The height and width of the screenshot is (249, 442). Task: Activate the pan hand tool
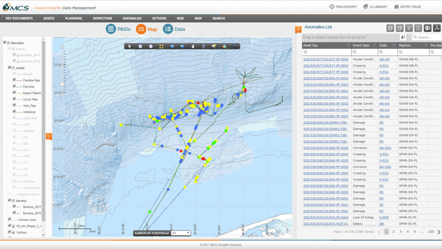(193, 46)
